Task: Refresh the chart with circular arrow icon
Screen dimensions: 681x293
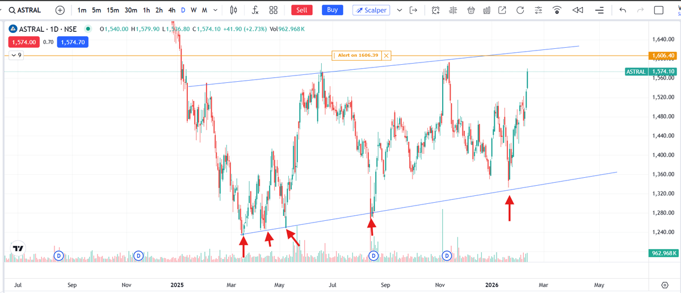Action: tap(520, 10)
